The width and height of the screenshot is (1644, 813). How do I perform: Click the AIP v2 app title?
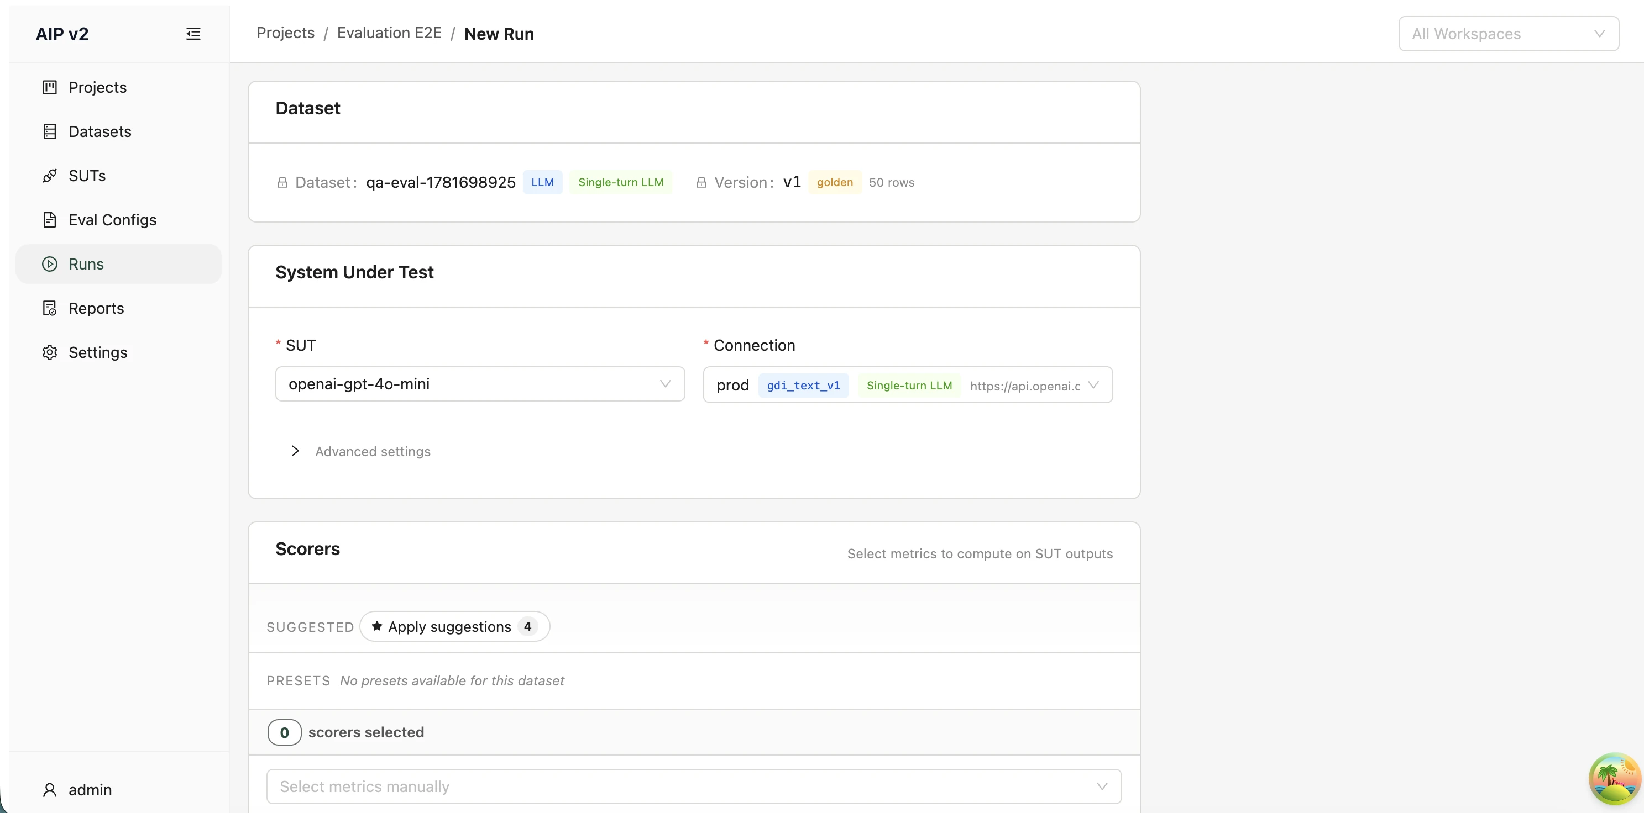pos(62,34)
